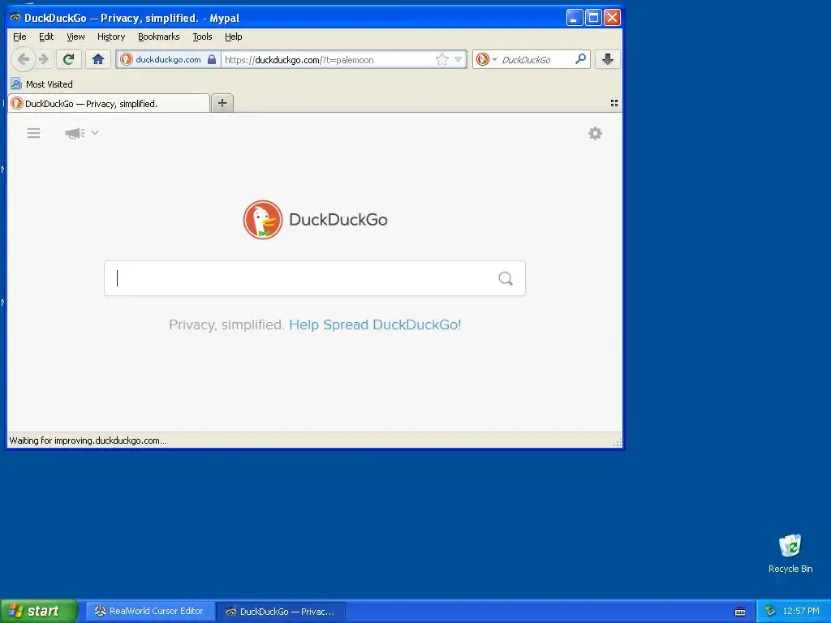Viewport: 831px width, 623px height.
Task: Open the File menu
Action: click(x=19, y=37)
